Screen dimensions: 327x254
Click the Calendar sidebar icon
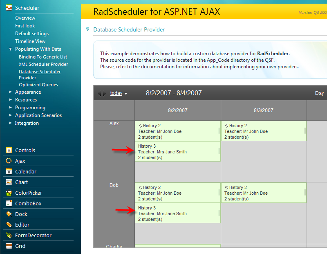[9, 171]
